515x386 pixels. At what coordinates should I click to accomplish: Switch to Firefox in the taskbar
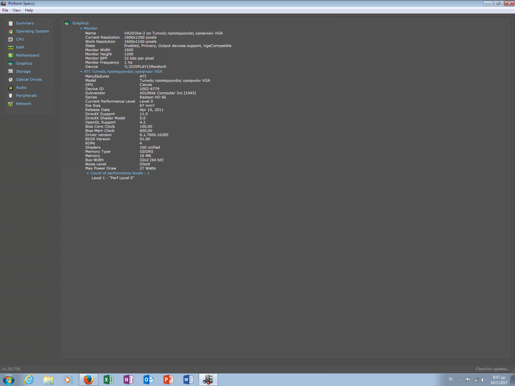tap(88, 380)
